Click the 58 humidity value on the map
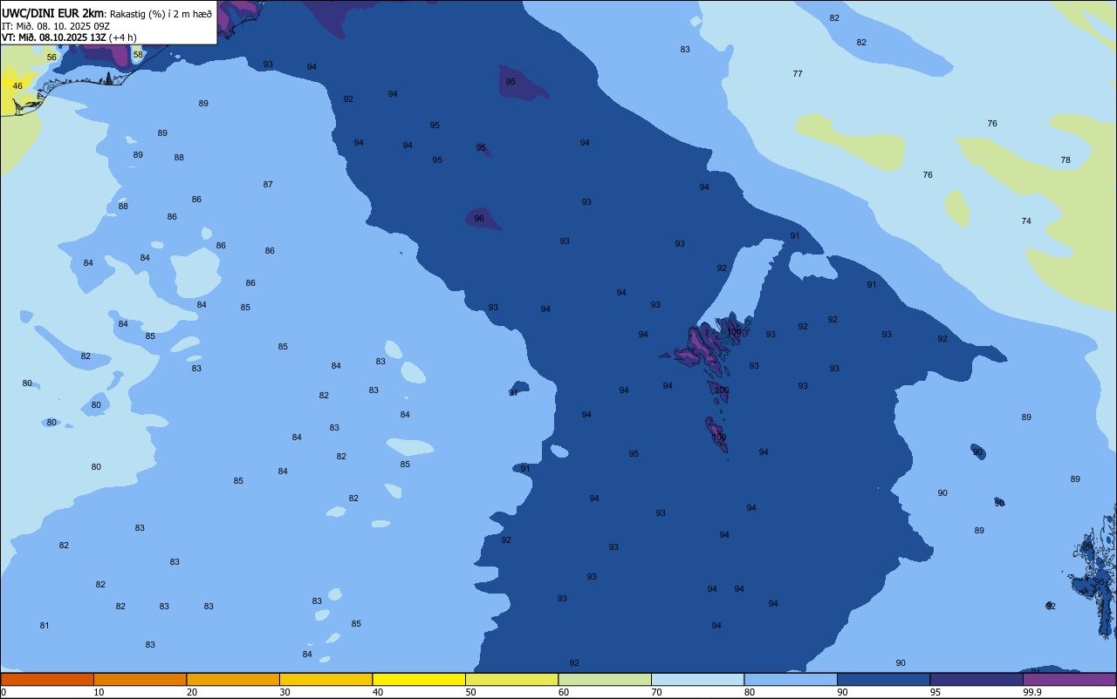 click(138, 54)
